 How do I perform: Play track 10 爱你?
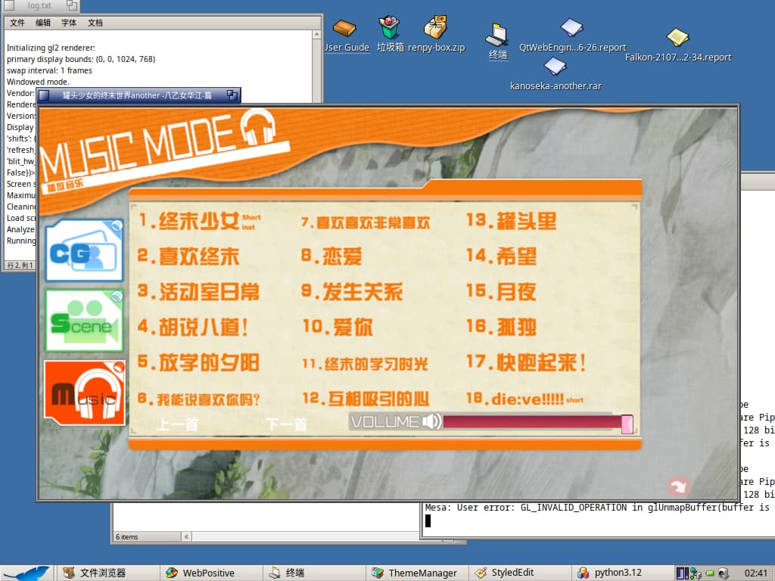[x=338, y=327]
